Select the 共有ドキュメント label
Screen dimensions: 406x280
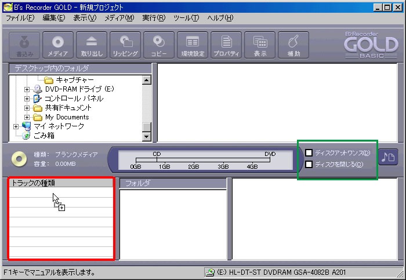tap(68, 108)
